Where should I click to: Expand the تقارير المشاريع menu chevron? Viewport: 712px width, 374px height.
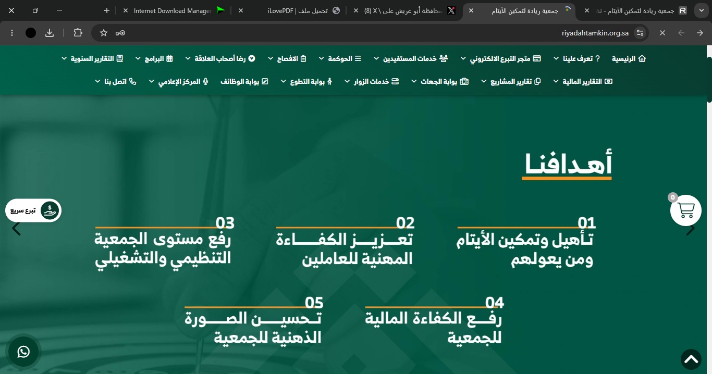point(483,82)
